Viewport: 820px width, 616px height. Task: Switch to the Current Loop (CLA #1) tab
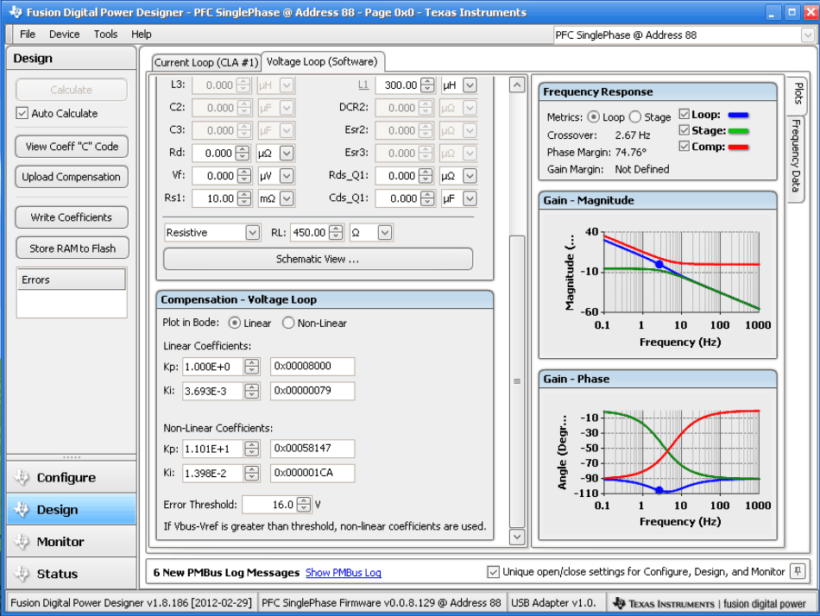click(x=206, y=61)
